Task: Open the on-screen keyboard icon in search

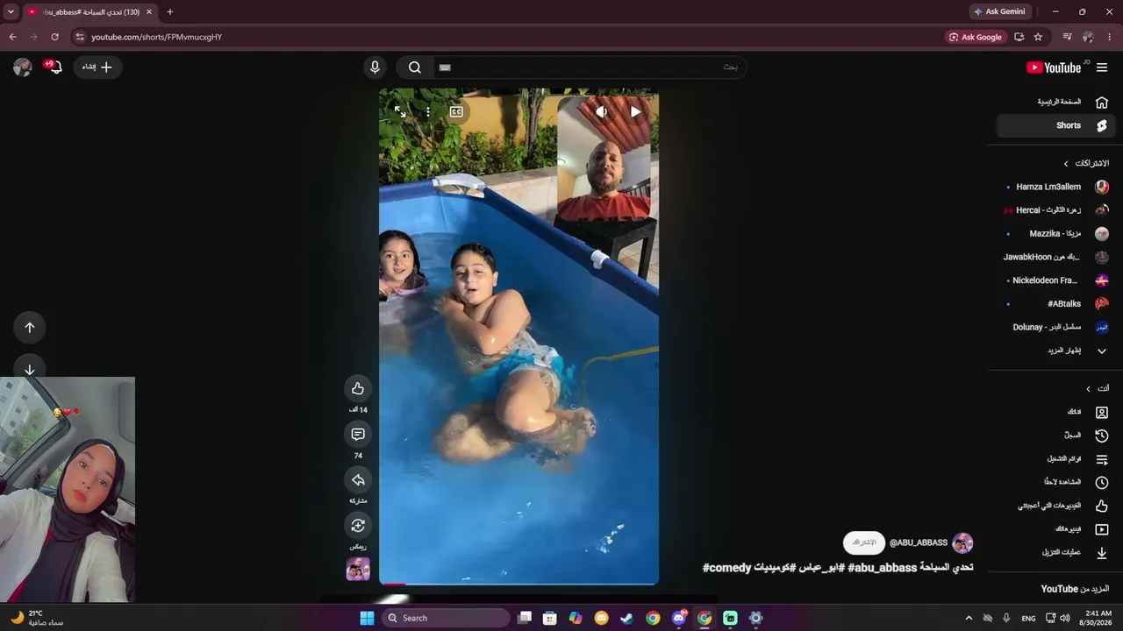Action: pyautogui.click(x=445, y=67)
